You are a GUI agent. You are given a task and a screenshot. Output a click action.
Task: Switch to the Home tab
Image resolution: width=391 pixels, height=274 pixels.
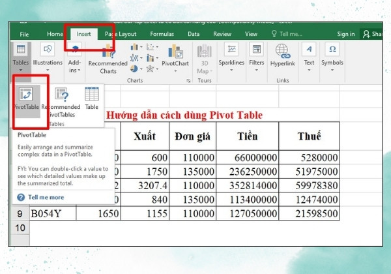[55, 34]
